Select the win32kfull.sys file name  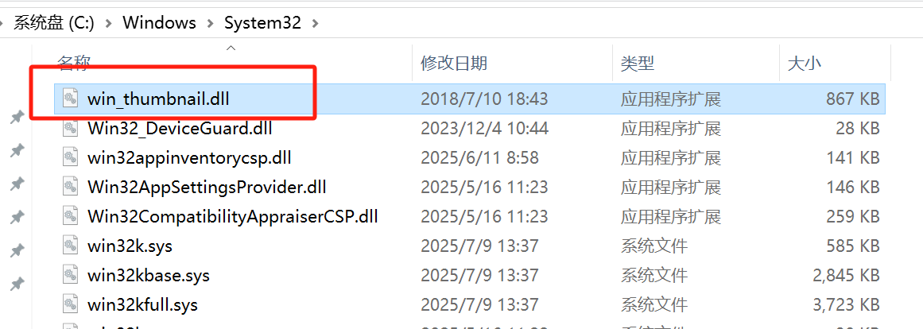pyautogui.click(x=142, y=305)
